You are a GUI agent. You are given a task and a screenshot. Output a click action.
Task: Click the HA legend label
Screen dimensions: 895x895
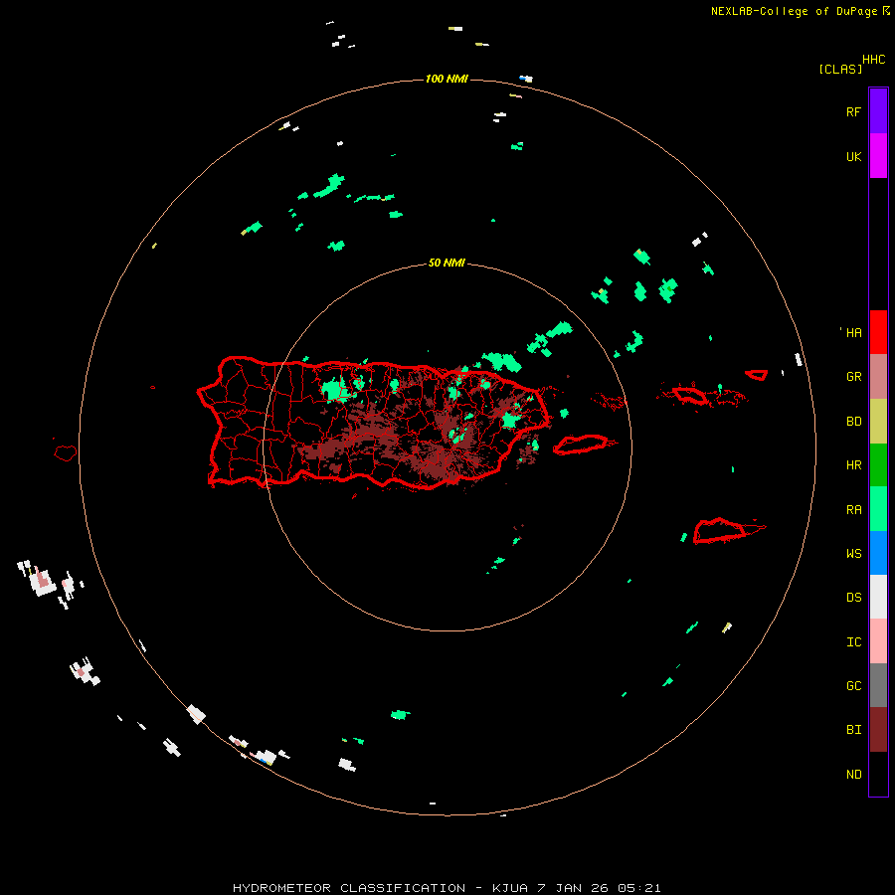pyautogui.click(x=853, y=332)
